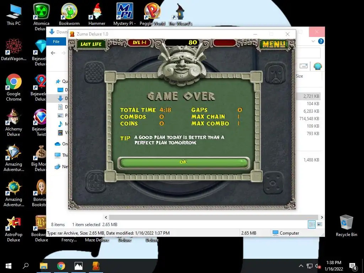Launch Atomica Deluxe desktop shortcut
This screenshot has width=364, height=273.
[41, 17]
